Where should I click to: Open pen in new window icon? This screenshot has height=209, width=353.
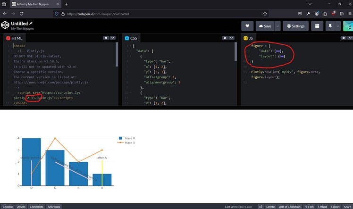261,207
